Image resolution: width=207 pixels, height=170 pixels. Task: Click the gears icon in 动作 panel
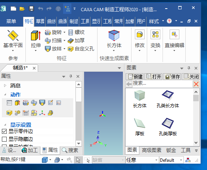tap(18, 113)
